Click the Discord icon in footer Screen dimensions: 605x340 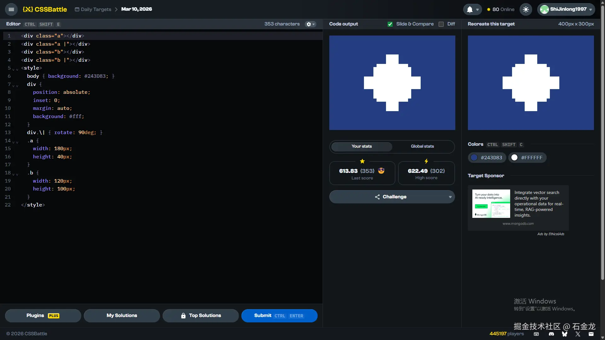[x=551, y=334]
